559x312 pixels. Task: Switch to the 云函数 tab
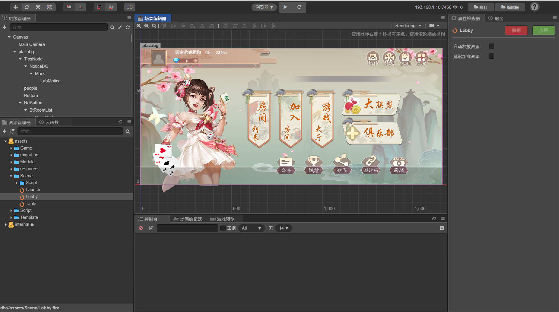pos(49,122)
